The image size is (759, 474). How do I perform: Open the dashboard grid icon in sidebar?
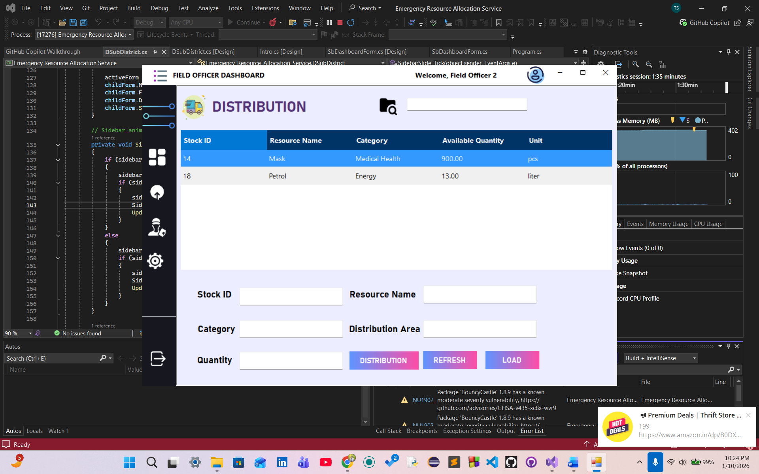coord(157,157)
